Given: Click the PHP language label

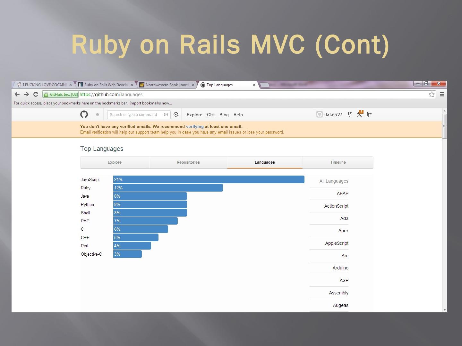Looking at the screenshot, I should coord(85,221).
